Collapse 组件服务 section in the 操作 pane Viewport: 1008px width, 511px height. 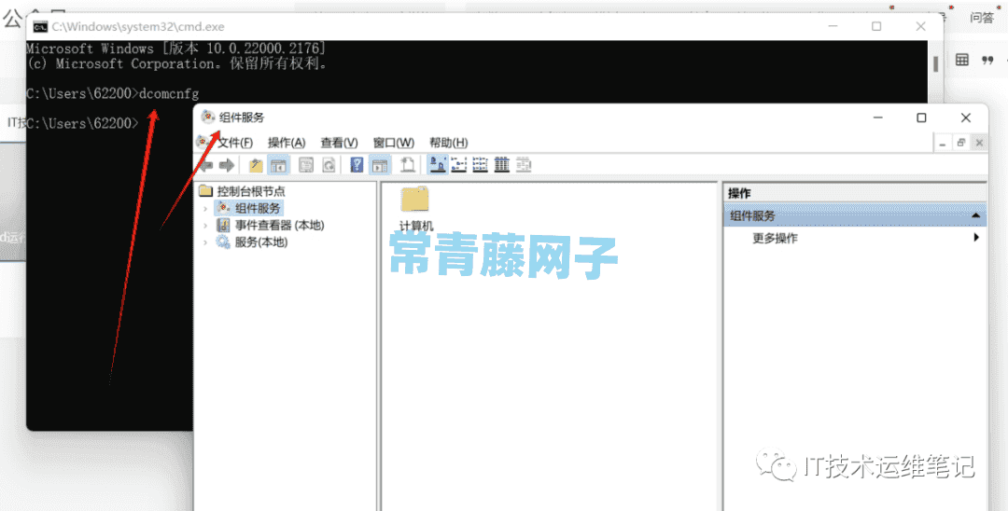[x=976, y=215]
